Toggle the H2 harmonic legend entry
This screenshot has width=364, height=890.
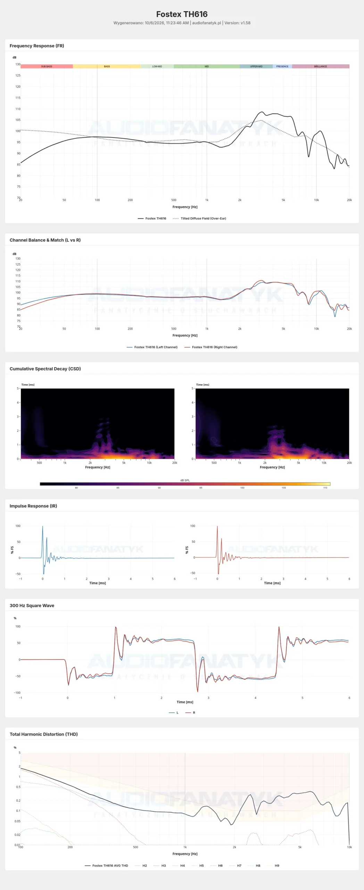pyautogui.click(x=141, y=865)
